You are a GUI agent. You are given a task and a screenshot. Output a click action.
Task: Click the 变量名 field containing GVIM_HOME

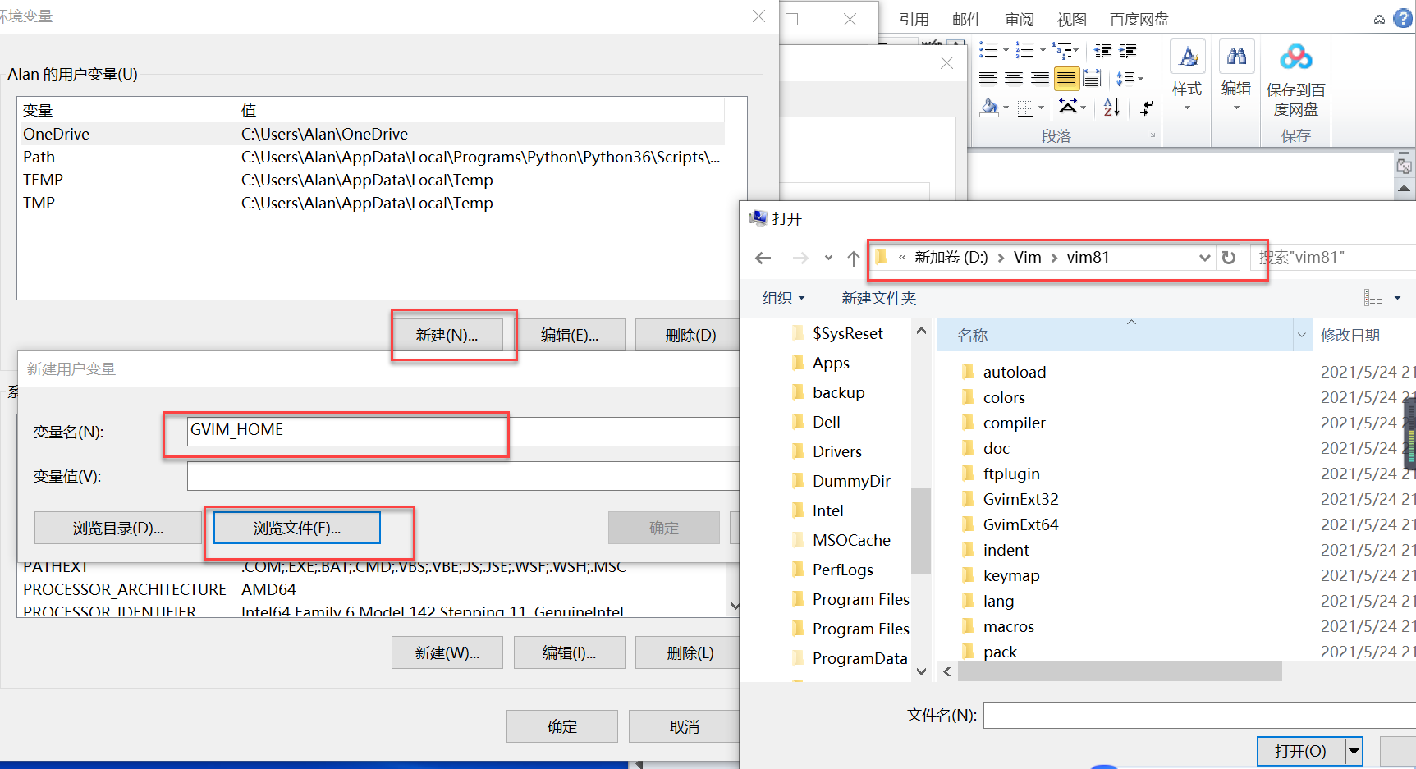tap(463, 431)
